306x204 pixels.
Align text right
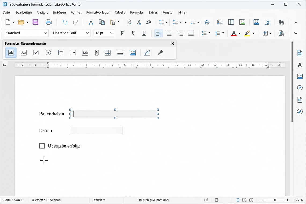click(x=180, y=33)
